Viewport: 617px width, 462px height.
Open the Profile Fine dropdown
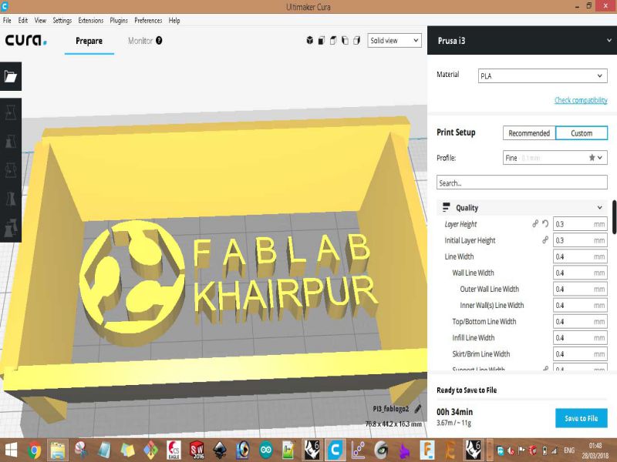point(555,158)
